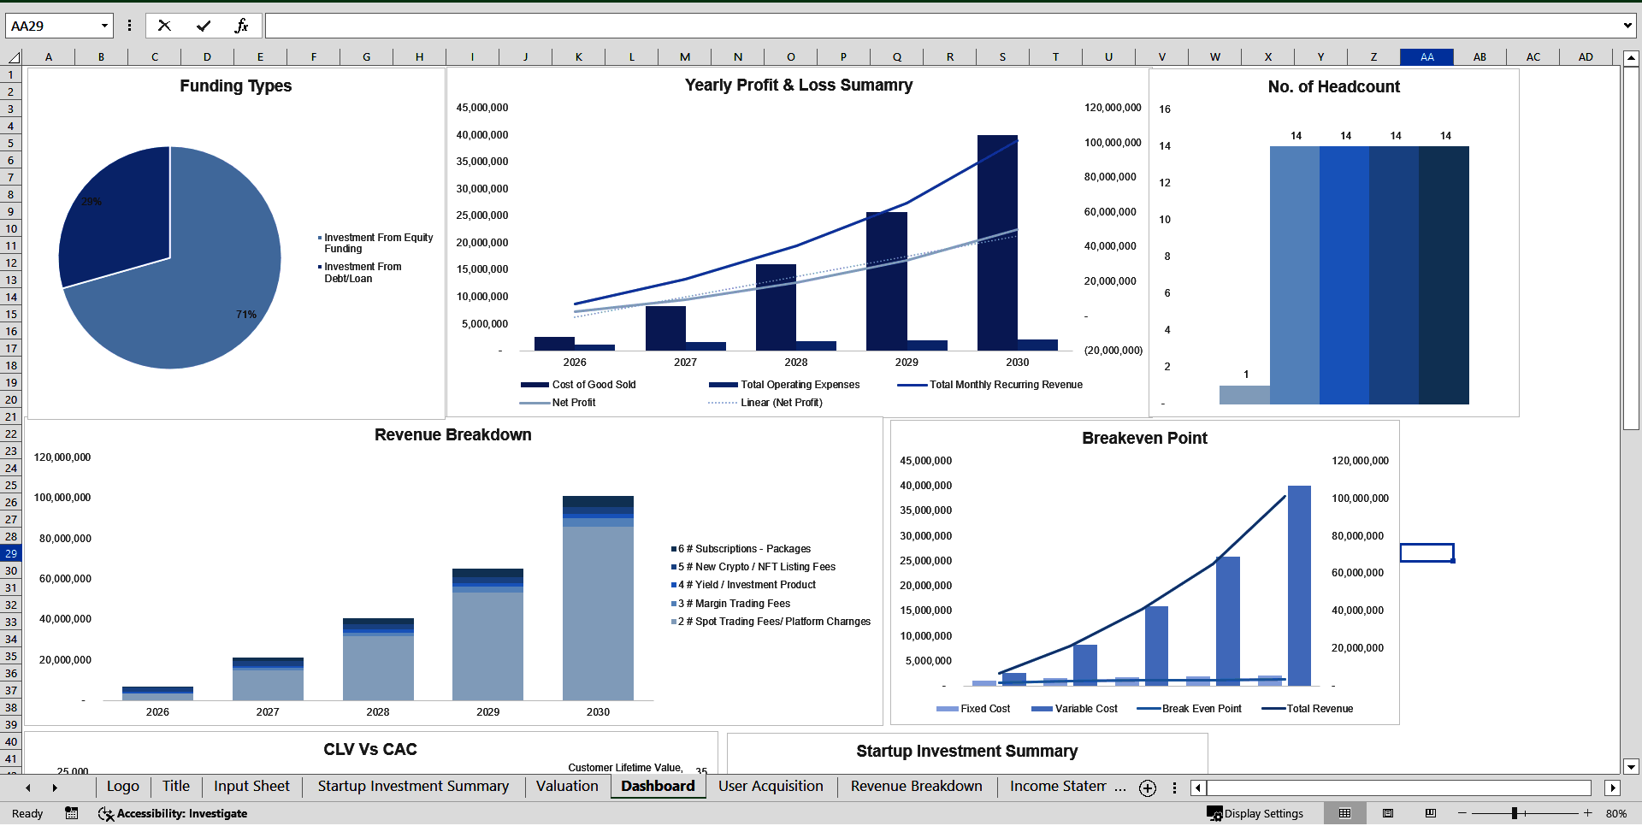Screen dimensions: 1642x826
Task: Open the Income Statement sheet tab
Action: [1058, 787]
